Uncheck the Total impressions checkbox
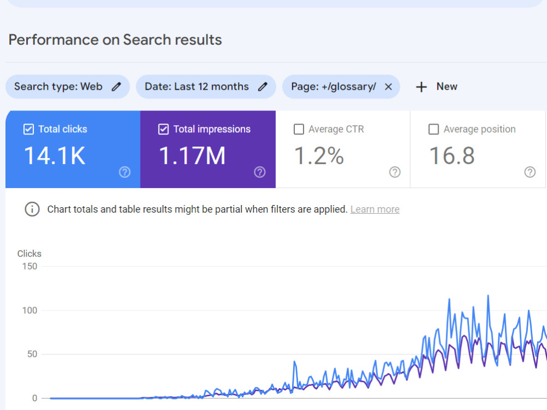 (x=163, y=130)
